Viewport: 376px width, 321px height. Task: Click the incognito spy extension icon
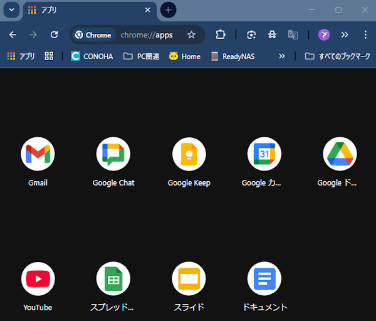[272, 34]
